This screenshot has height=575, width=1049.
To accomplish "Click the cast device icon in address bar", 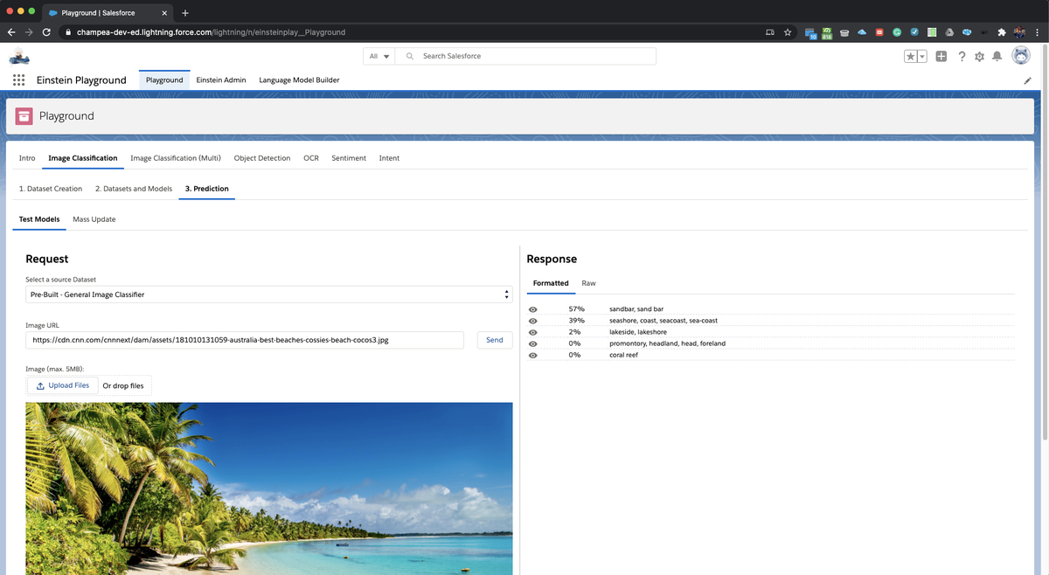I will pyautogui.click(x=770, y=32).
